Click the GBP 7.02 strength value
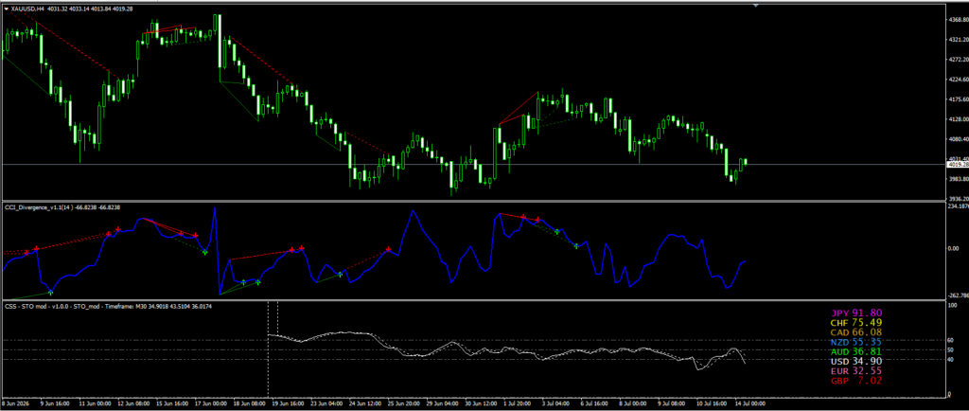 point(856,381)
